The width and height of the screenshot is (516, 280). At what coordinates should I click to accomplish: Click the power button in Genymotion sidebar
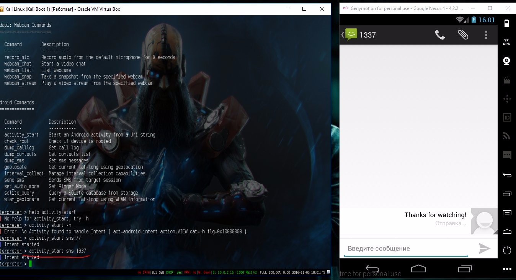pyautogui.click(x=506, y=251)
